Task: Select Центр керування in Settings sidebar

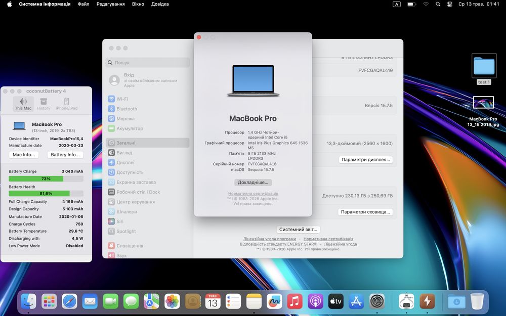Action: tap(147, 202)
